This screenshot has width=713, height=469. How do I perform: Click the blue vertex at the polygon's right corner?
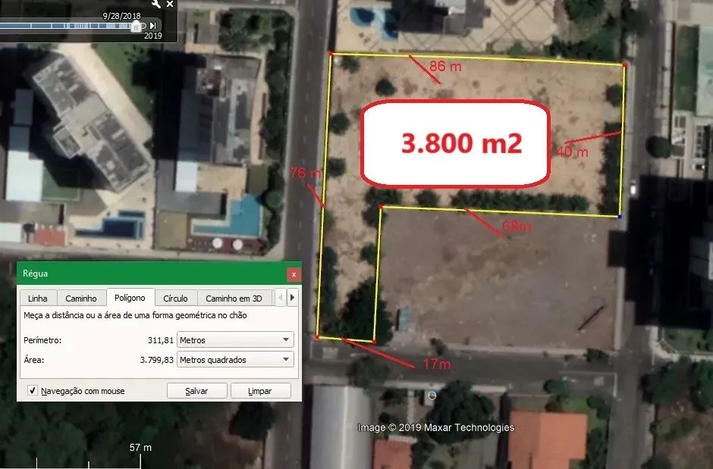pos(620,217)
